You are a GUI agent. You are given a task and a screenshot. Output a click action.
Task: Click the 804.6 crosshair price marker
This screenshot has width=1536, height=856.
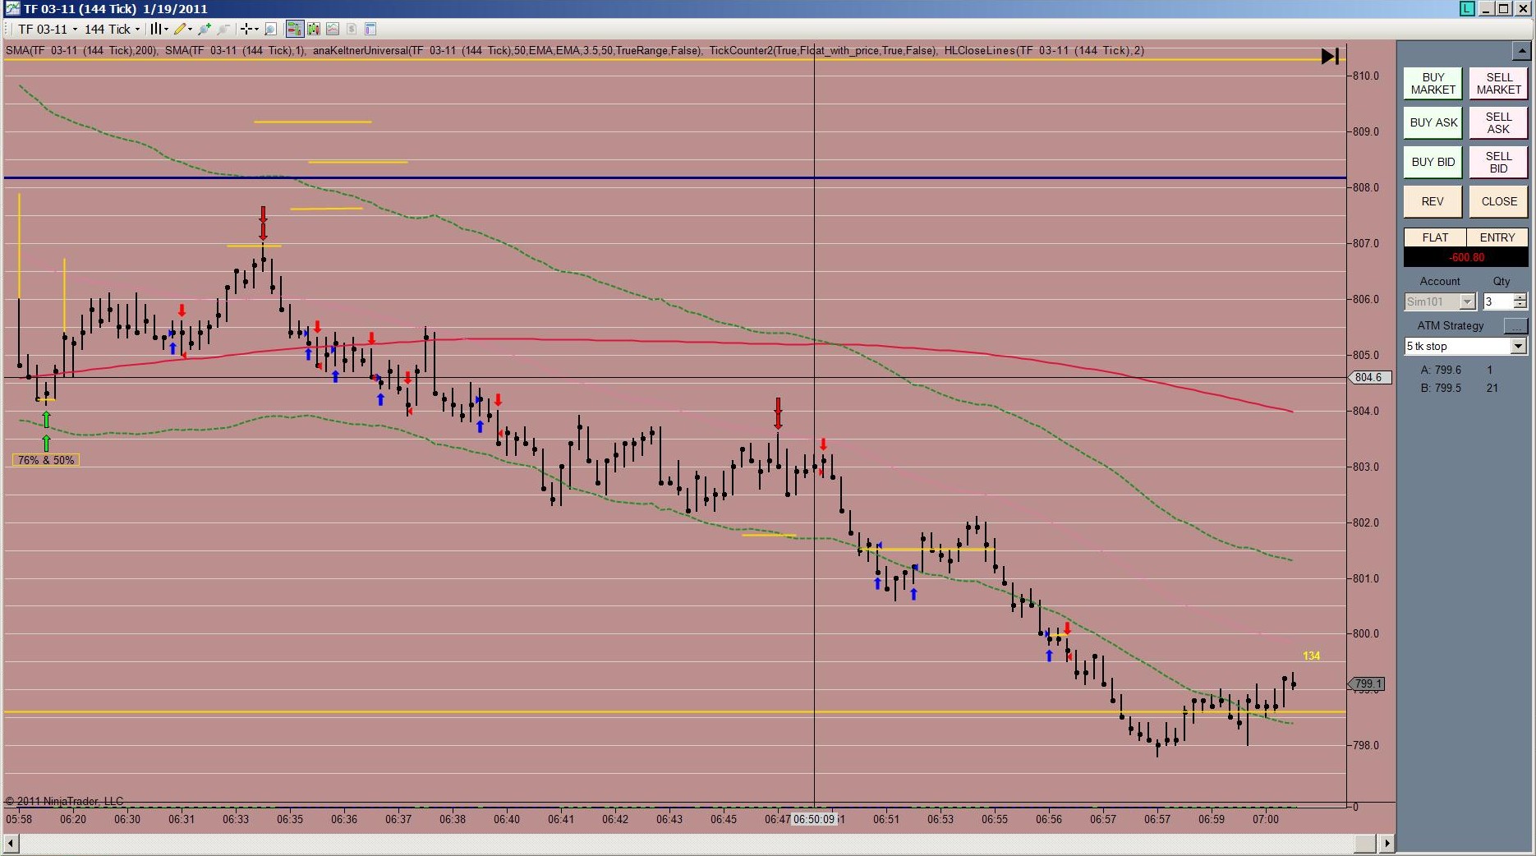(1369, 378)
